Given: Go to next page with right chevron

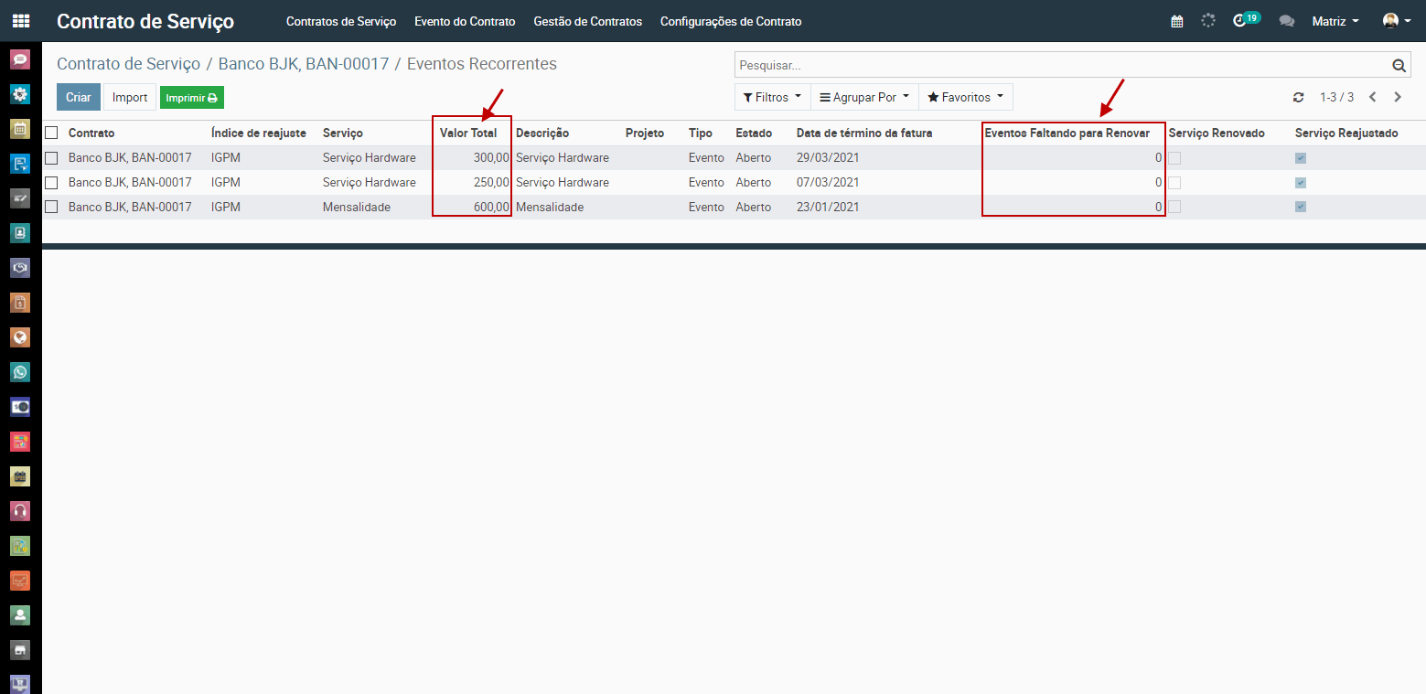Looking at the screenshot, I should click(x=1398, y=97).
